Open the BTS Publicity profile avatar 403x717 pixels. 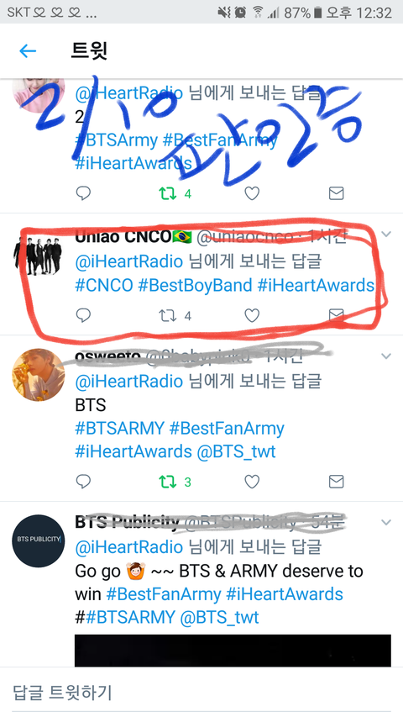pyautogui.click(x=39, y=541)
